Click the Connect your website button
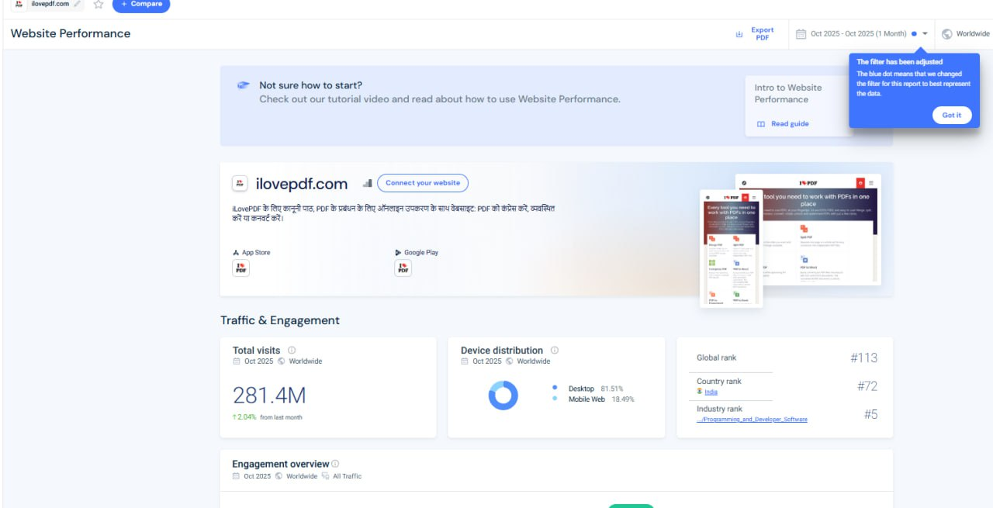This screenshot has height=508, width=993. coord(423,183)
